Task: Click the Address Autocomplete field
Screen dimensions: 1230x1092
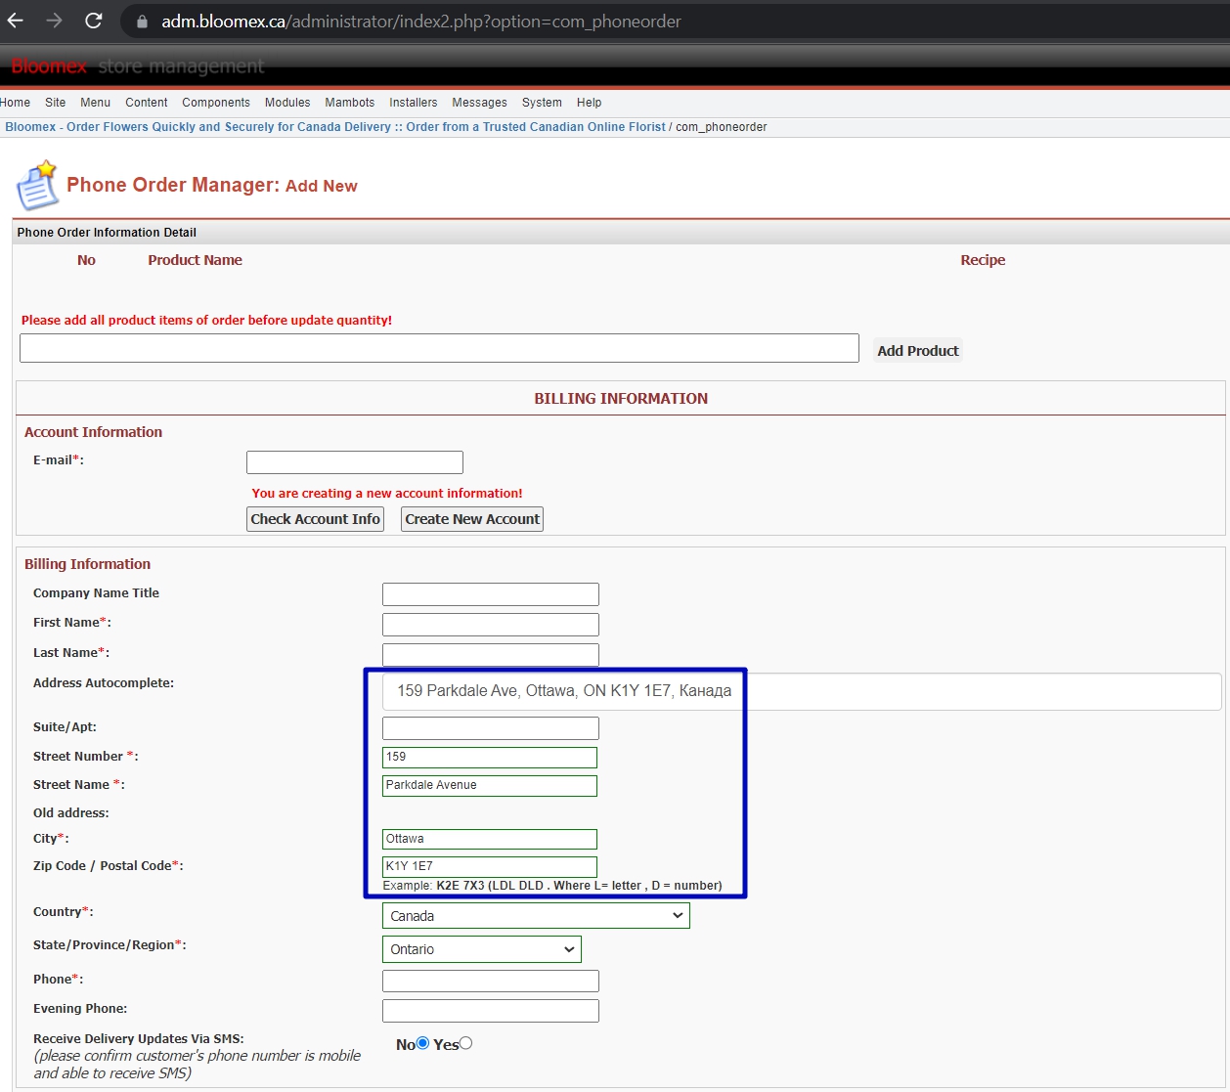Action: 802,691
